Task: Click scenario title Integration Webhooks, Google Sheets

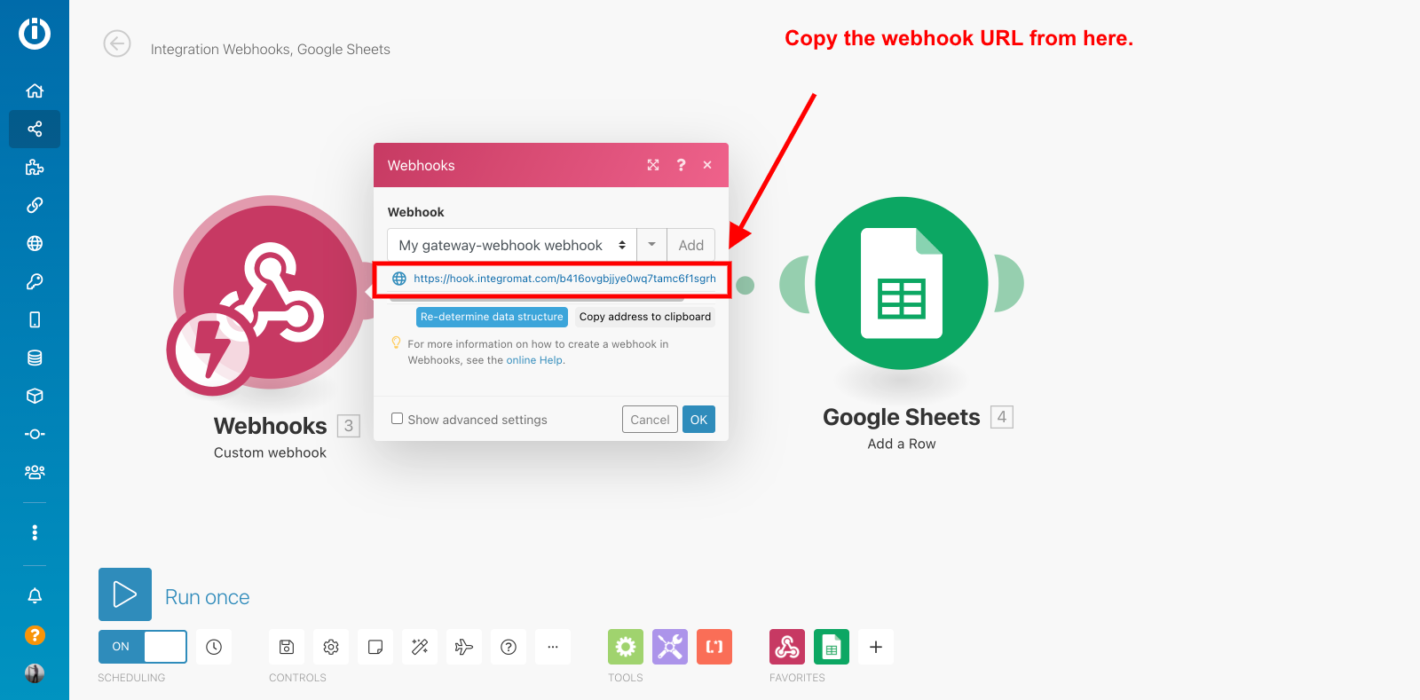Action: (271, 49)
